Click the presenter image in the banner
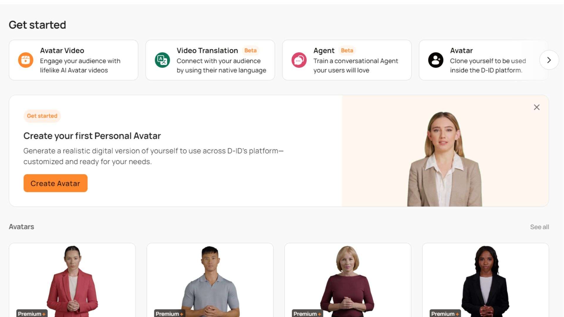This screenshot has width=564, height=317. (444, 159)
